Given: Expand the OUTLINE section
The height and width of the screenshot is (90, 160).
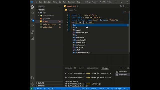Looking at the screenshot, I should pos(49,83).
